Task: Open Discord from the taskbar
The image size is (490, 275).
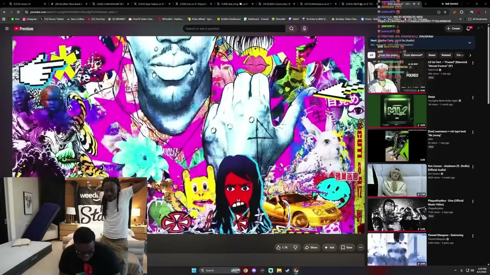Action: [254, 270]
